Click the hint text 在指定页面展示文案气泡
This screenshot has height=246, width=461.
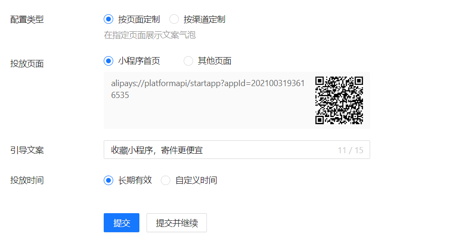pos(150,35)
